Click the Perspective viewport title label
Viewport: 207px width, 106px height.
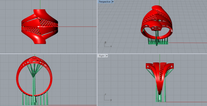coord(105,2)
